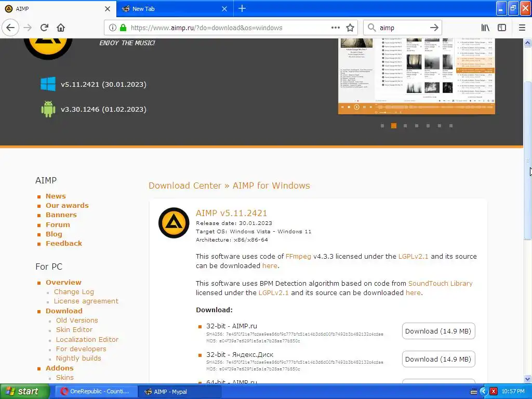Switch to OneRepublic taskbar window
This screenshot has height=399, width=532.
click(x=96, y=392)
